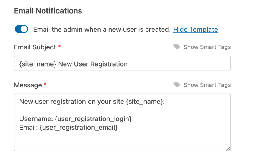Click the Hide Template link
Viewport: 269px width, 160px height.
click(x=195, y=29)
